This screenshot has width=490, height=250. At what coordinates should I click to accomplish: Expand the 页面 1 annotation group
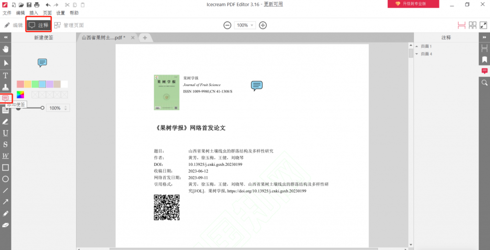pyautogui.click(x=417, y=46)
